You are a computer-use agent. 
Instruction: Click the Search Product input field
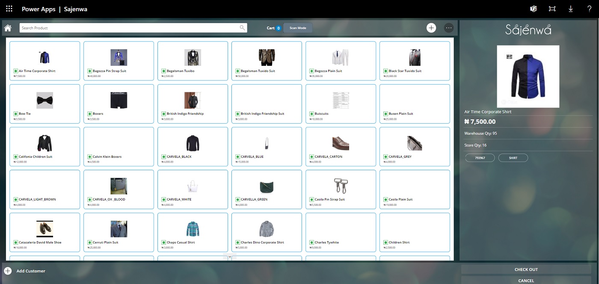[x=128, y=28]
